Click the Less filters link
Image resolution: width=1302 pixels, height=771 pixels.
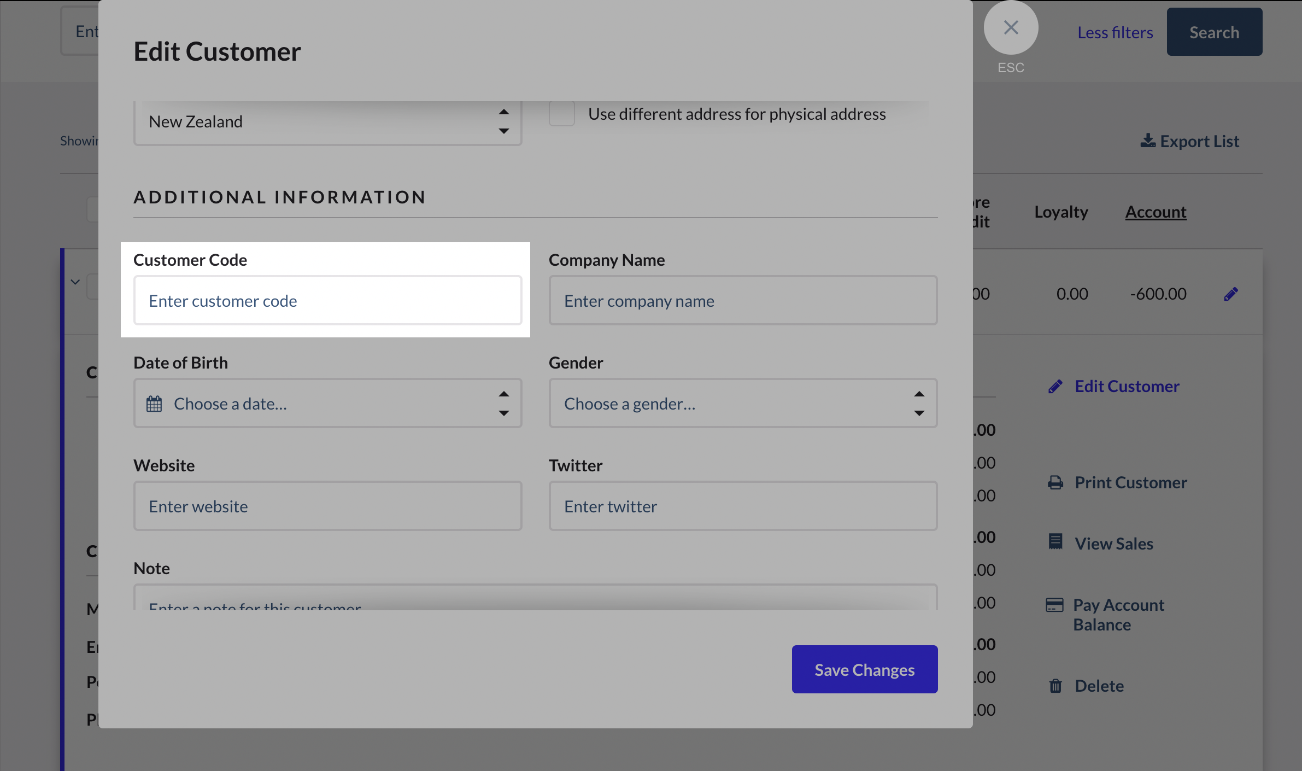pos(1115,32)
